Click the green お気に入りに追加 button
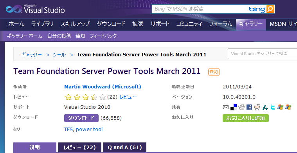297x153 pixels. click(x=245, y=118)
